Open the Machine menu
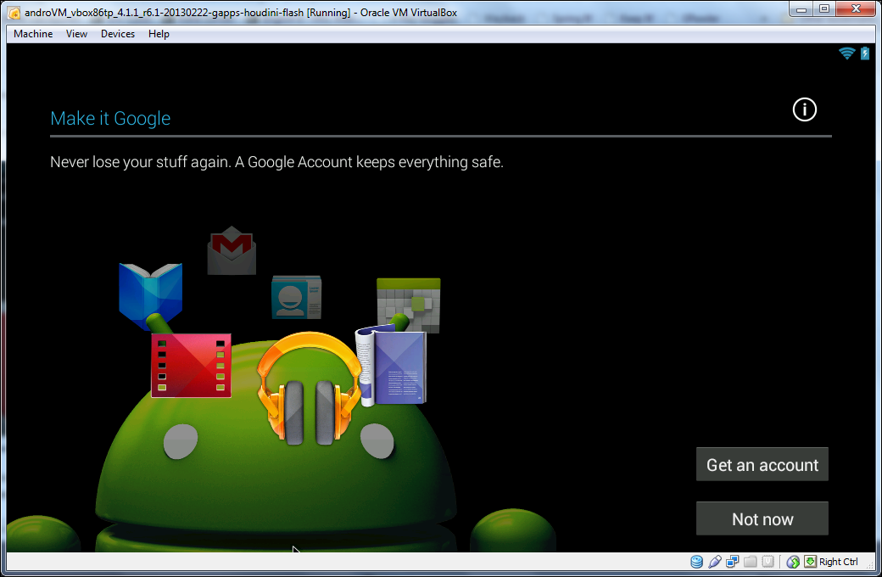 [33, 34]
